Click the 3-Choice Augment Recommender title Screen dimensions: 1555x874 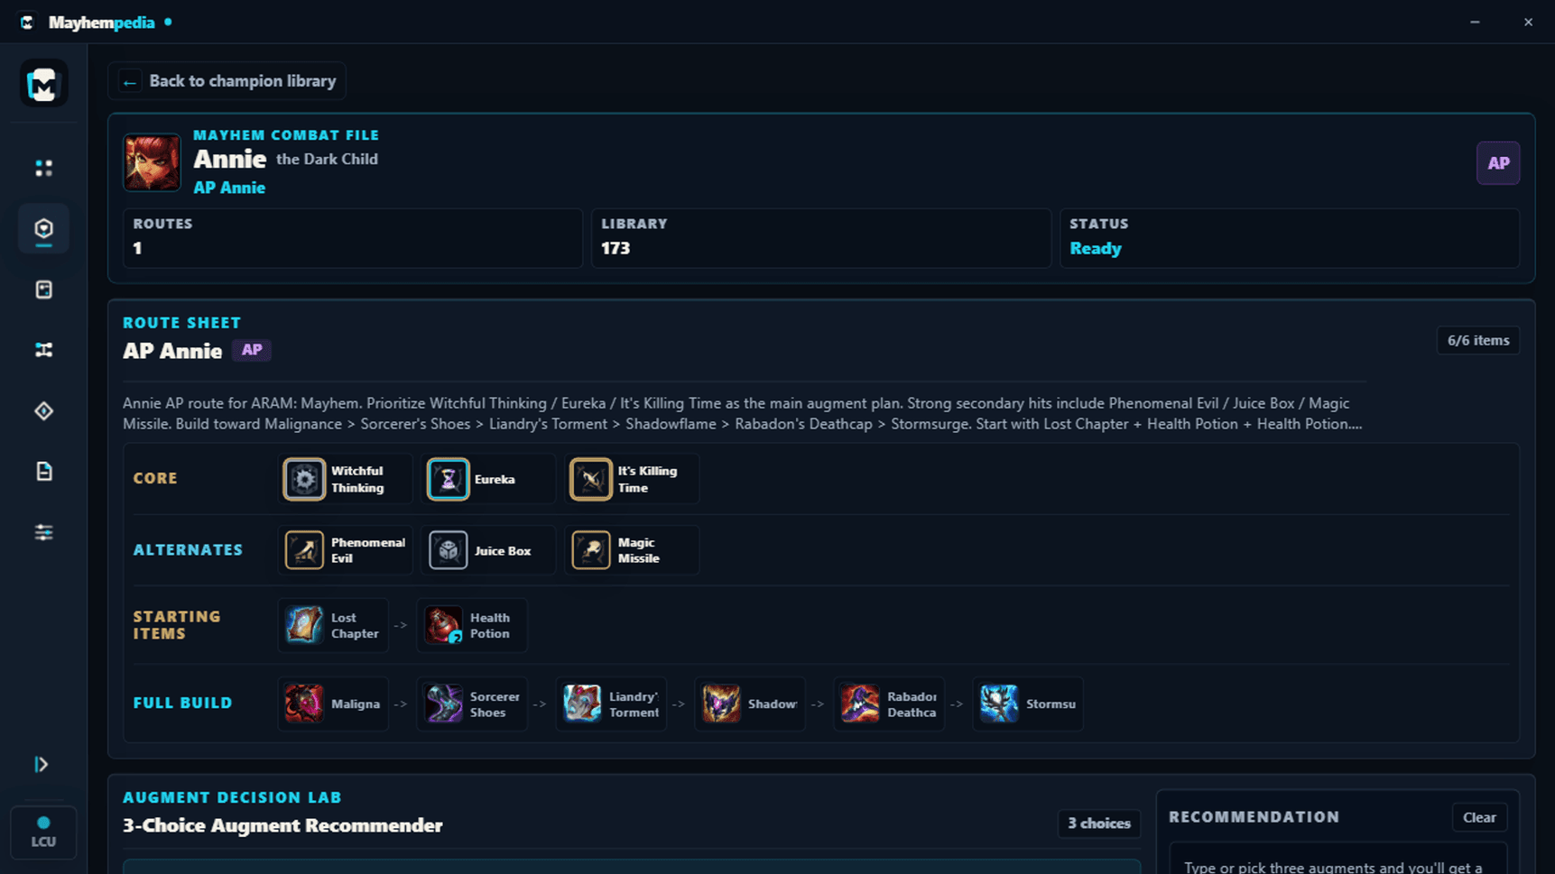(282, 826)
